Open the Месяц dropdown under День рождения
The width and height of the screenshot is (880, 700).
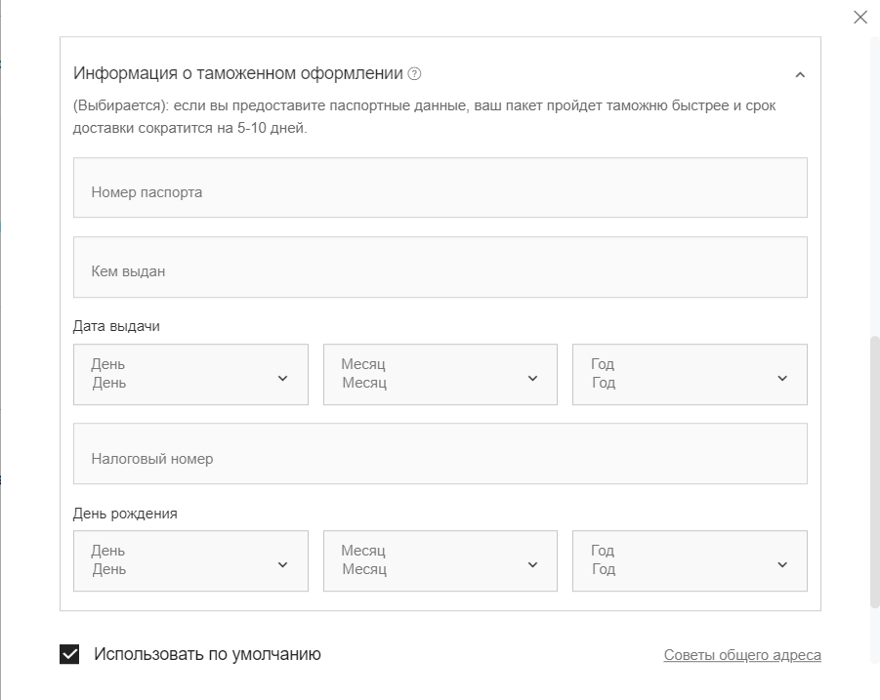[440, 560]
